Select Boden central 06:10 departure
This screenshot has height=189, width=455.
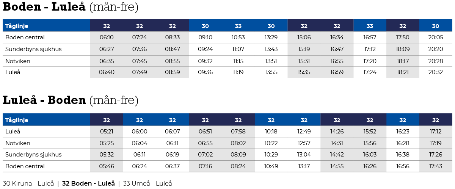107,37
